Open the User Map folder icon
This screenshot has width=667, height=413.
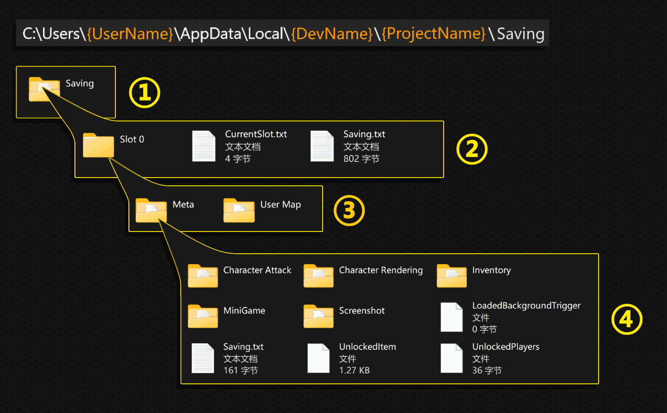[239, 211]
